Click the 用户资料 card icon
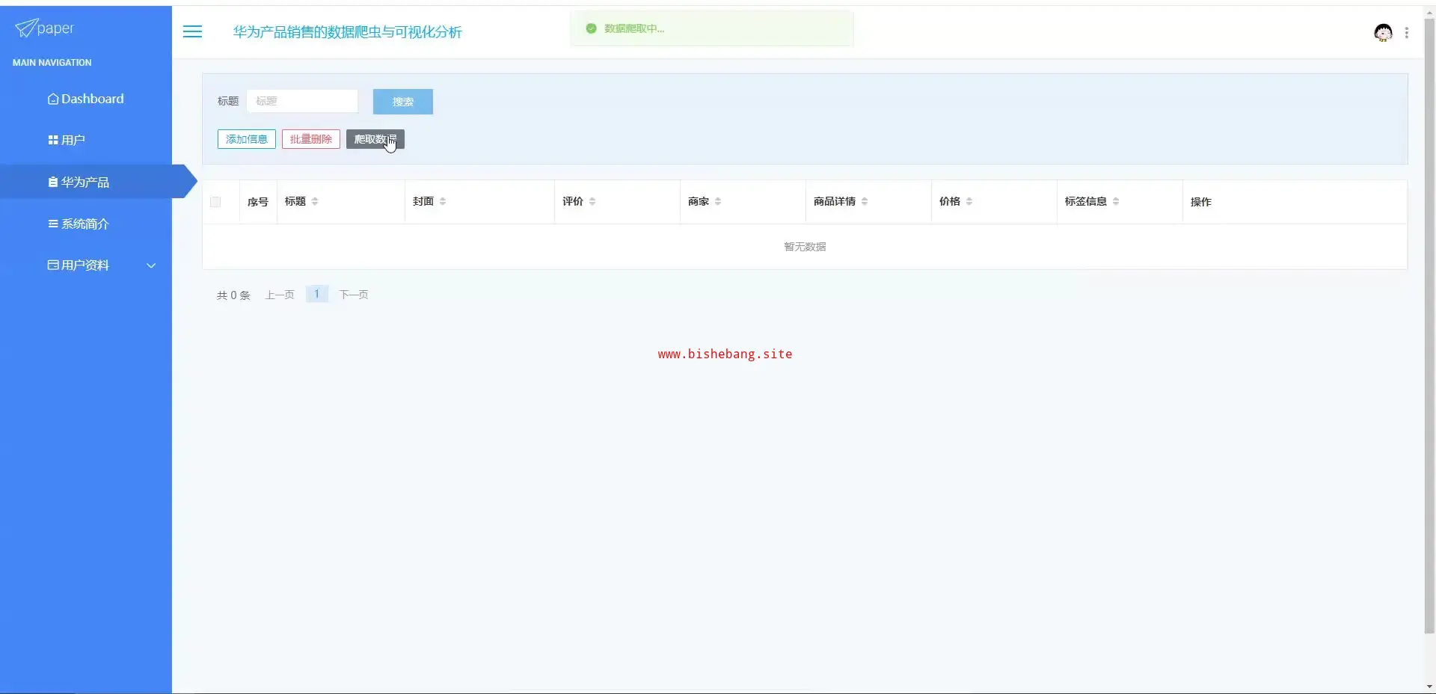 point(53,265)
